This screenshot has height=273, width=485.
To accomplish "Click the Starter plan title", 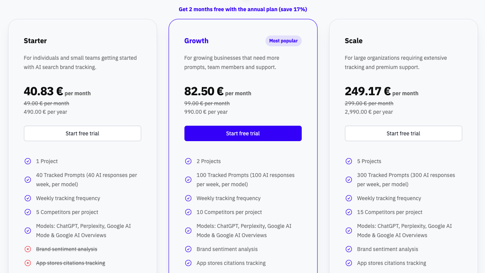I will click(35, 41).
